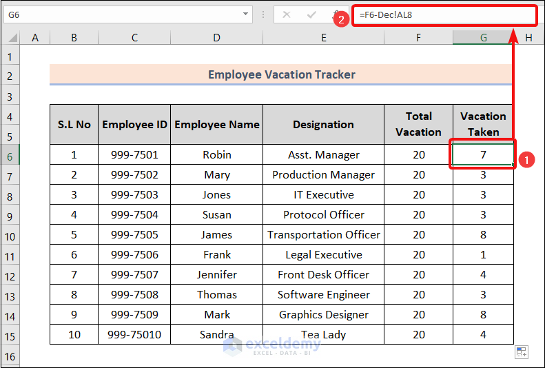
Task: Select row 15 header
Action: click(x=10, y=336)
